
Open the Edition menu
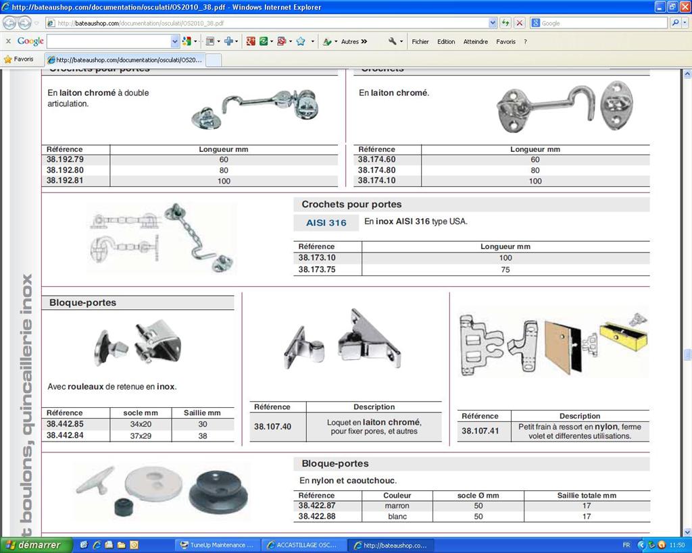click(x=446, y=41)
